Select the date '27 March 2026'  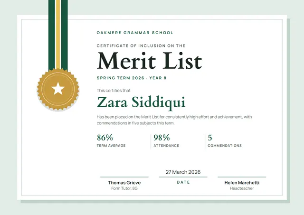point(183,172)
